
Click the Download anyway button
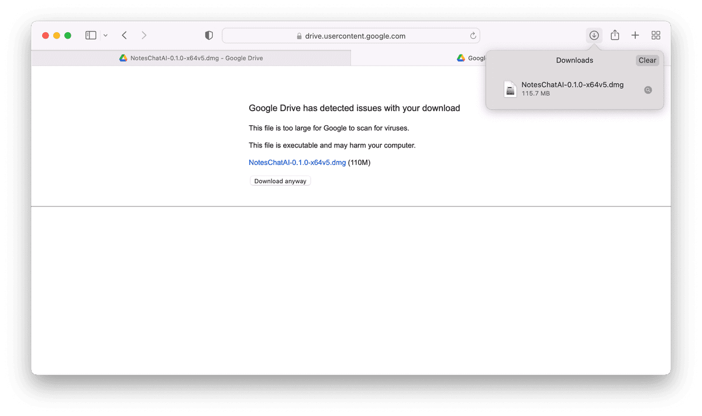pyautogui.click(x=280, y=181)
